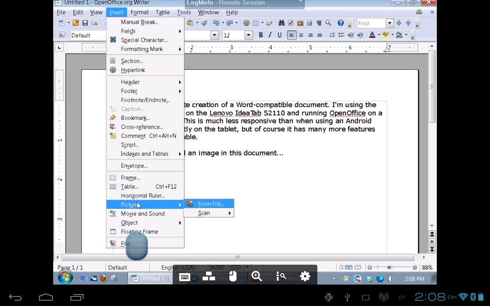Screen dimensions: 490x306
Task: Click the New document icon
Action: point(62,23)
